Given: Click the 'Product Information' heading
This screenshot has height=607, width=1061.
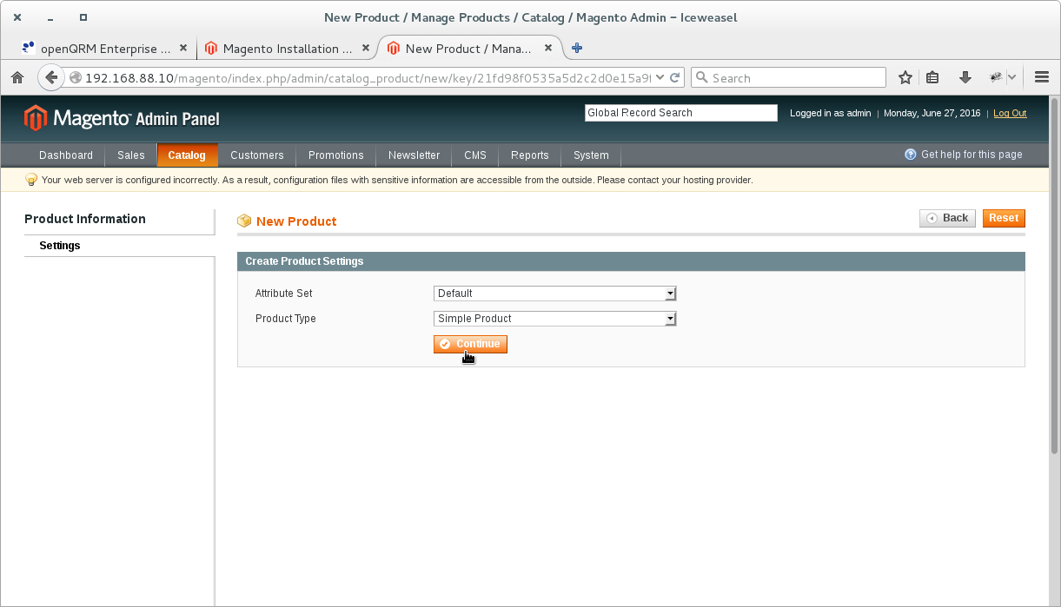Looking at the screenshot, I should pyautogui.click(x=85, y=219).
